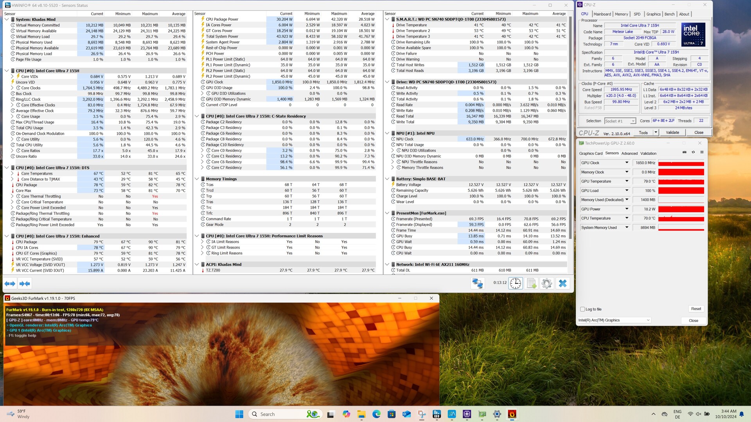
Task: Open Microsoft Edge from the taskbar
Action: click(376, 414)
